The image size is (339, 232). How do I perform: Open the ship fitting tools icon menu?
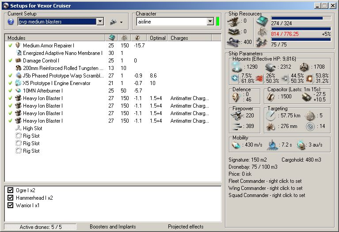tap(113, 22)
